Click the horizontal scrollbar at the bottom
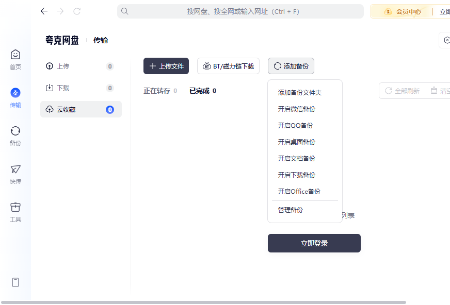The width and height of the screenshot is (450, 305). [x=203, y=302]
